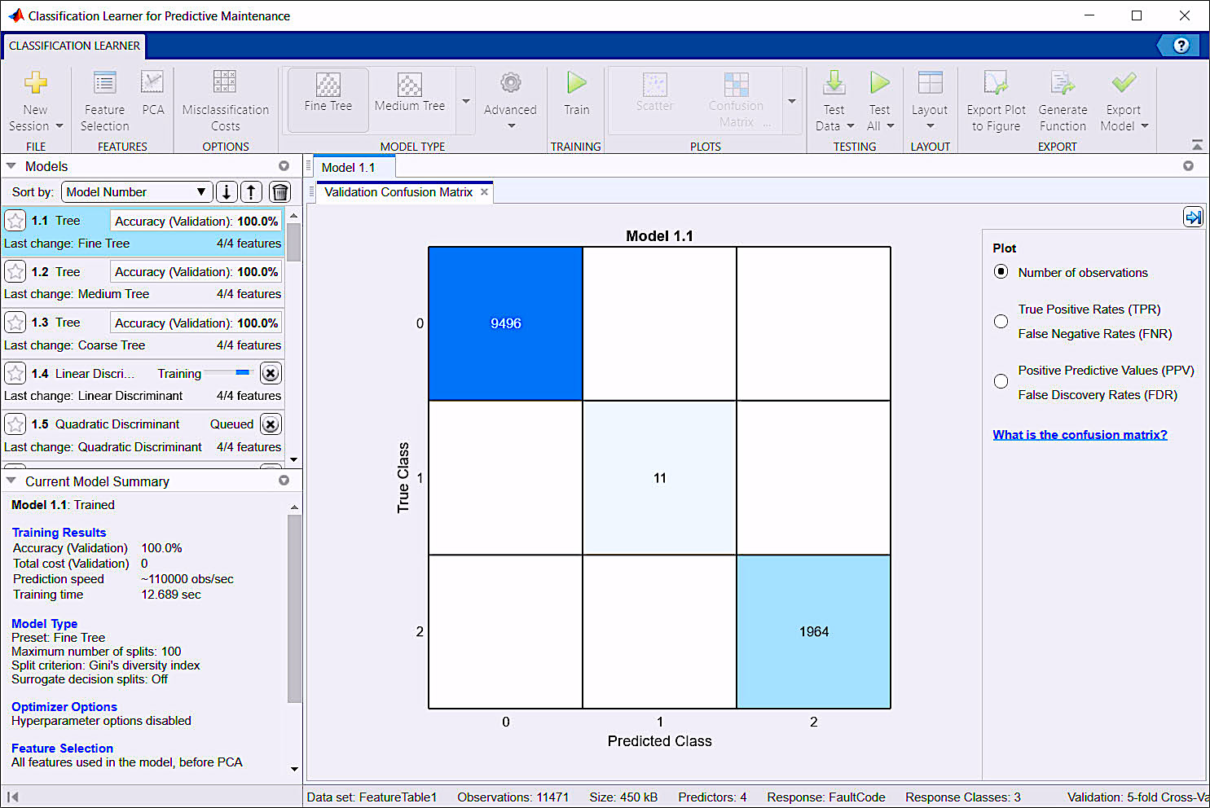
Task: Open the New Session dropdown arrow
Action: point(59,126)
